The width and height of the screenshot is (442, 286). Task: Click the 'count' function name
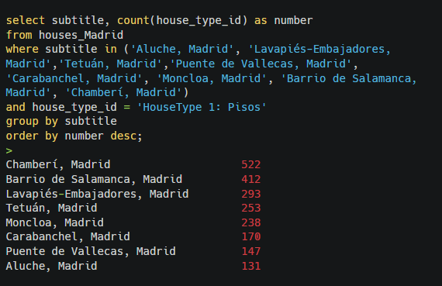(x=133, y=20)
